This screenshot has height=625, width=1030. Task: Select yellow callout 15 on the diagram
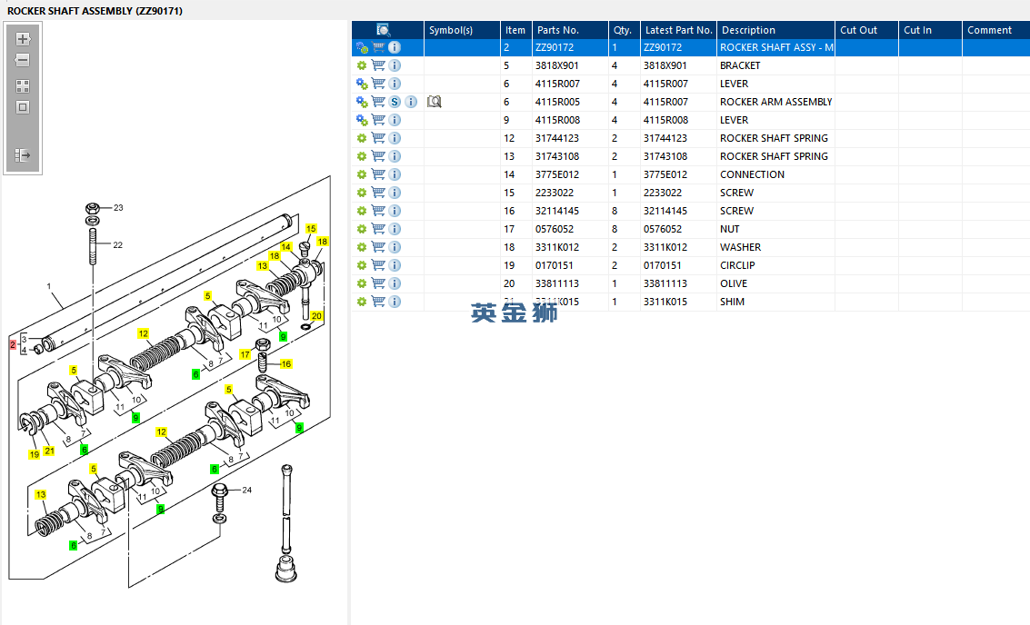point(312,228)
